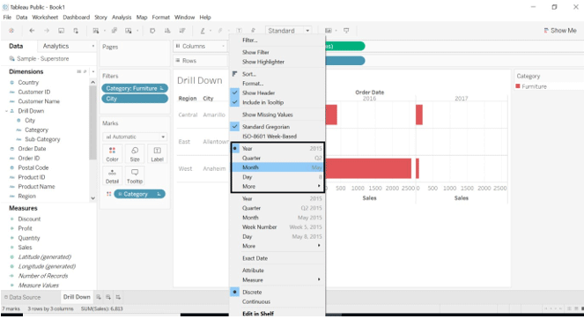Screen dimensions: 584x319
Task: Open the Show Me panel
Action: click(x=560, y=31)
